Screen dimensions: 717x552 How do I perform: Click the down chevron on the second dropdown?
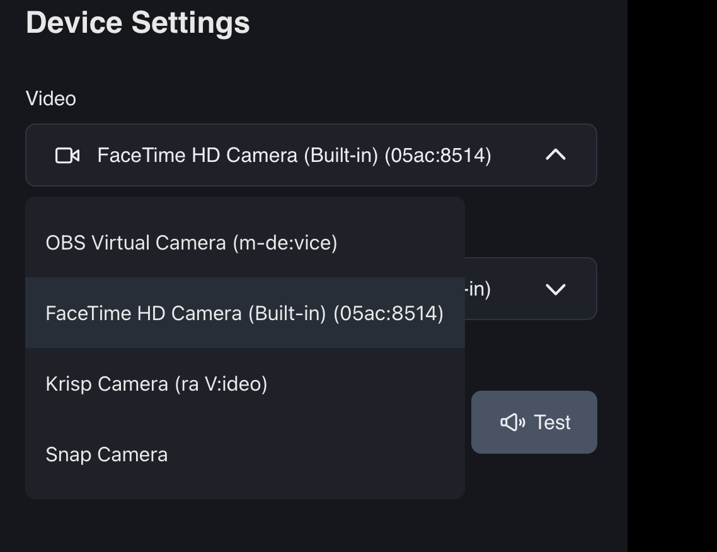coord(555,289)
